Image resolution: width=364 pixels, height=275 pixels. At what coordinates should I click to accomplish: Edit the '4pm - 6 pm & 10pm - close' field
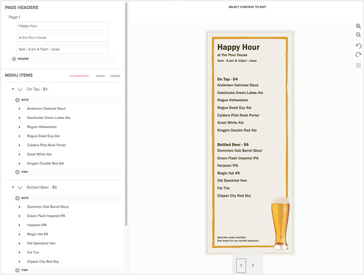63,49
